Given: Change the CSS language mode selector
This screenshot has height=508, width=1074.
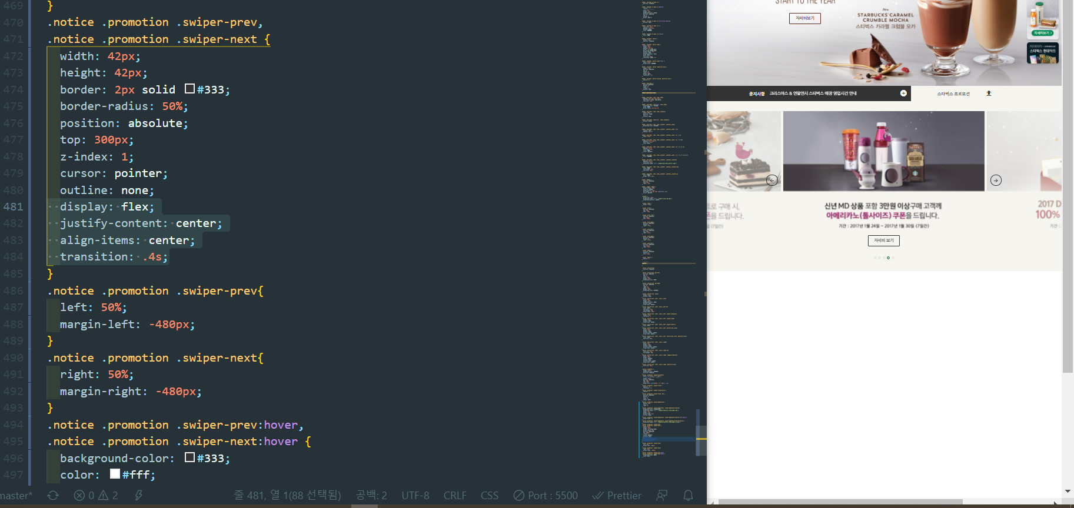Looking at the screenshot, I should point(489,496).
